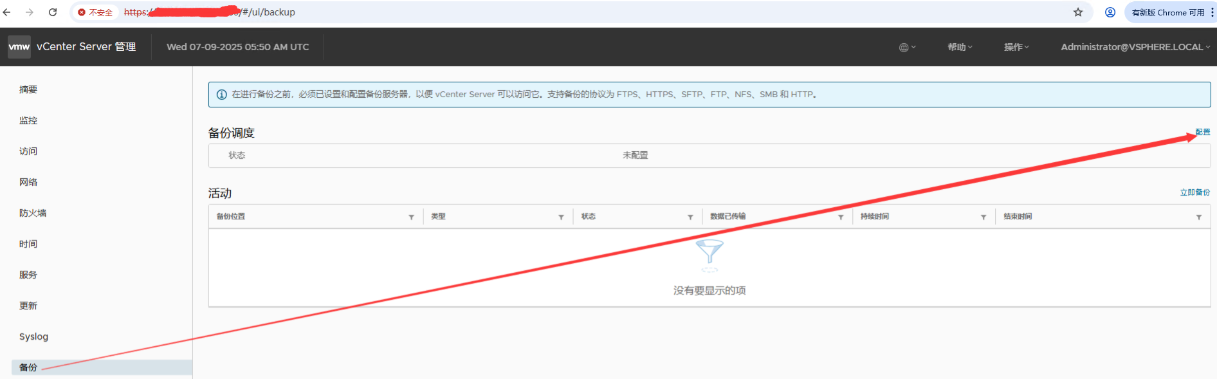
Task: Open Chrome three-dot menu
Action: 1212,12
